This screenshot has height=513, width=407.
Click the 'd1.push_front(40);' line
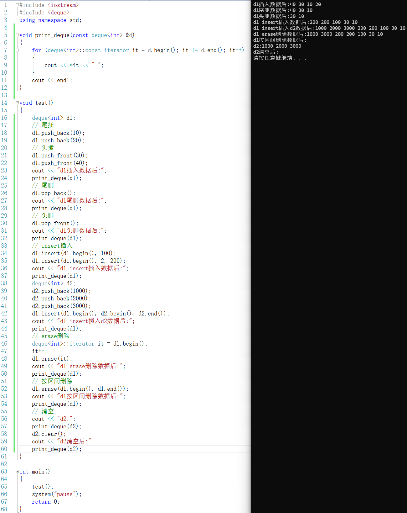pyautogui.click(x=60, y=163)
